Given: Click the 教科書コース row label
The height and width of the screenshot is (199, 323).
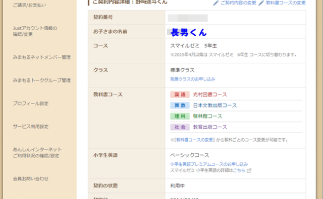Looking at the screenshot, I should click(107, 94).
